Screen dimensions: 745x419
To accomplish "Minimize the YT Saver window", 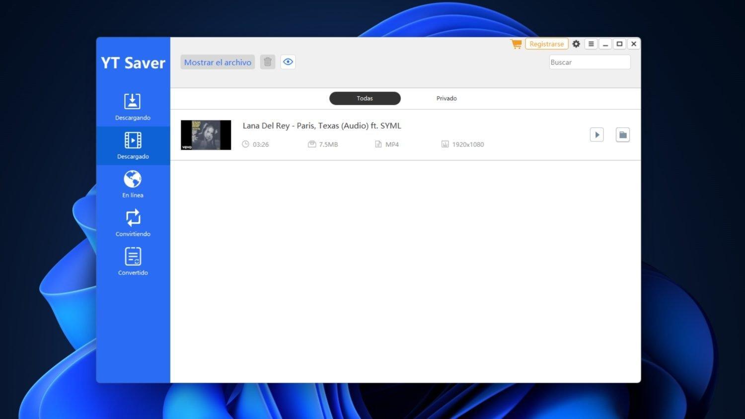I will 605,44.
